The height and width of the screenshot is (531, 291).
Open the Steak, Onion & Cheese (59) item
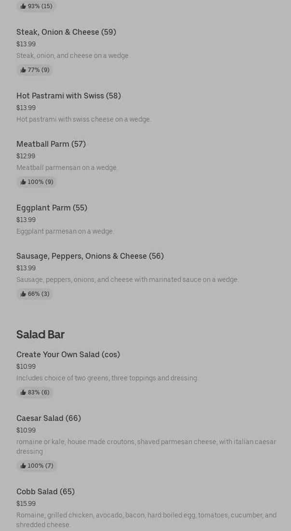(x=66, y=32)
